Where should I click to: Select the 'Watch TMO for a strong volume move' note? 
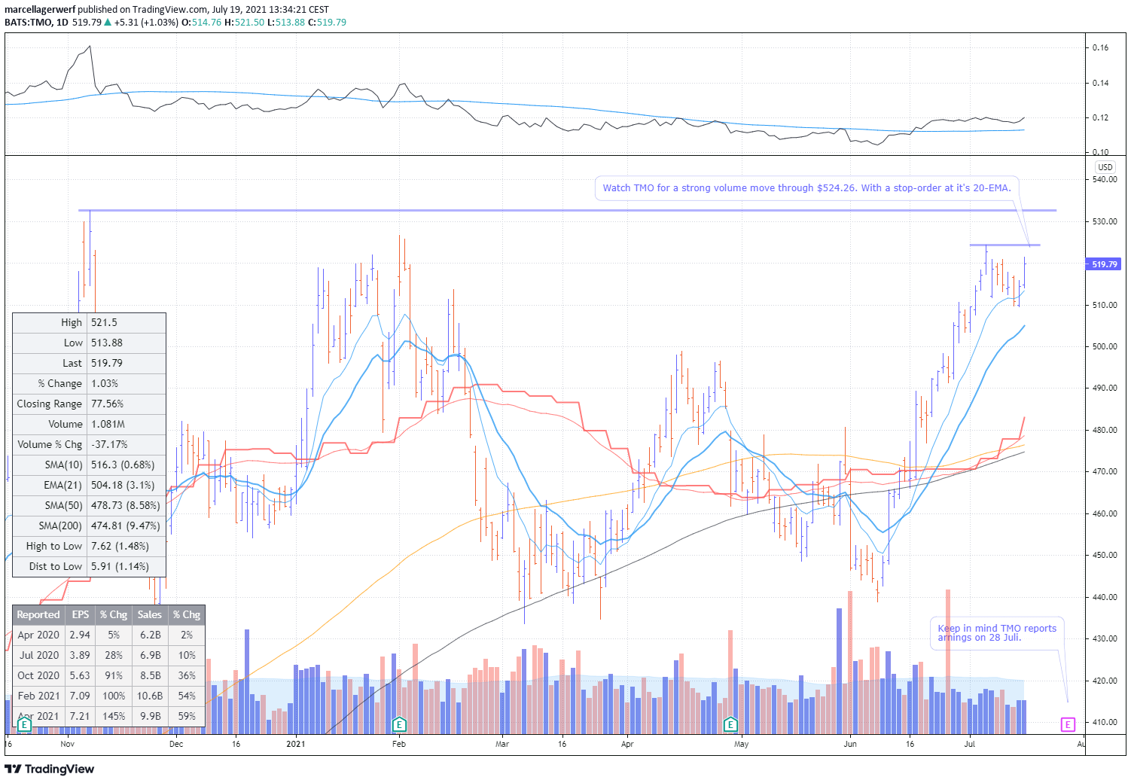pyautogui.click(x=806, y=187)
